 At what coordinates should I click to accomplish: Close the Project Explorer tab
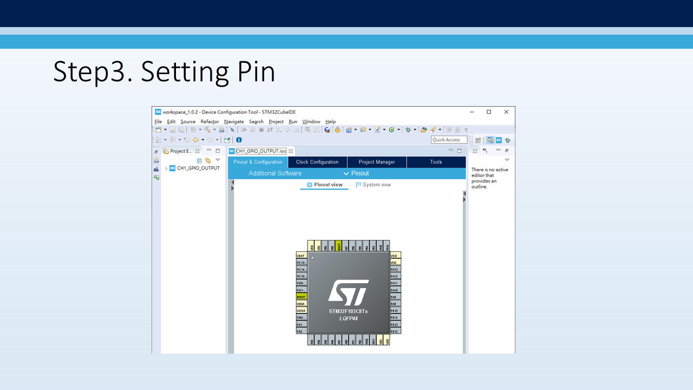(x=197, y=151)
